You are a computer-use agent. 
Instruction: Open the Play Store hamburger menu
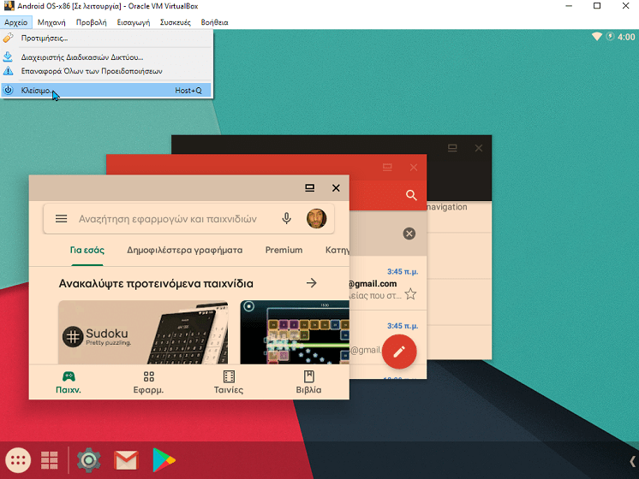pos(61,219)
